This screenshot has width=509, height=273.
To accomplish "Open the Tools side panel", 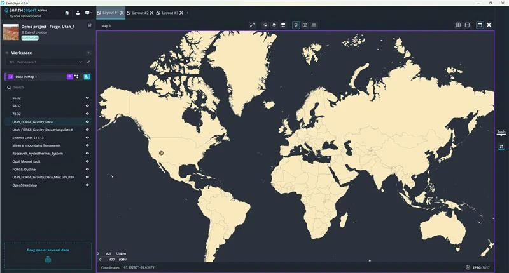I will pos(501,132).
